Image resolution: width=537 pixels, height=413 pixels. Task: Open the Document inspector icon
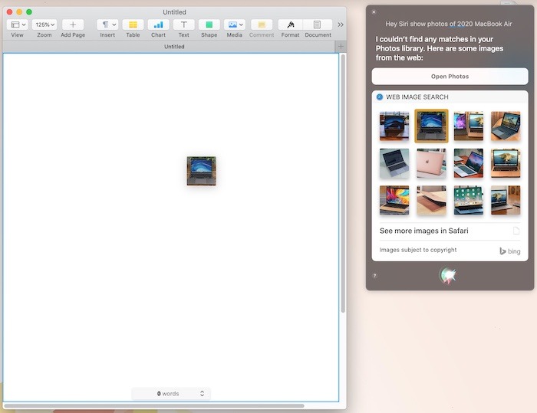(318, 25)
